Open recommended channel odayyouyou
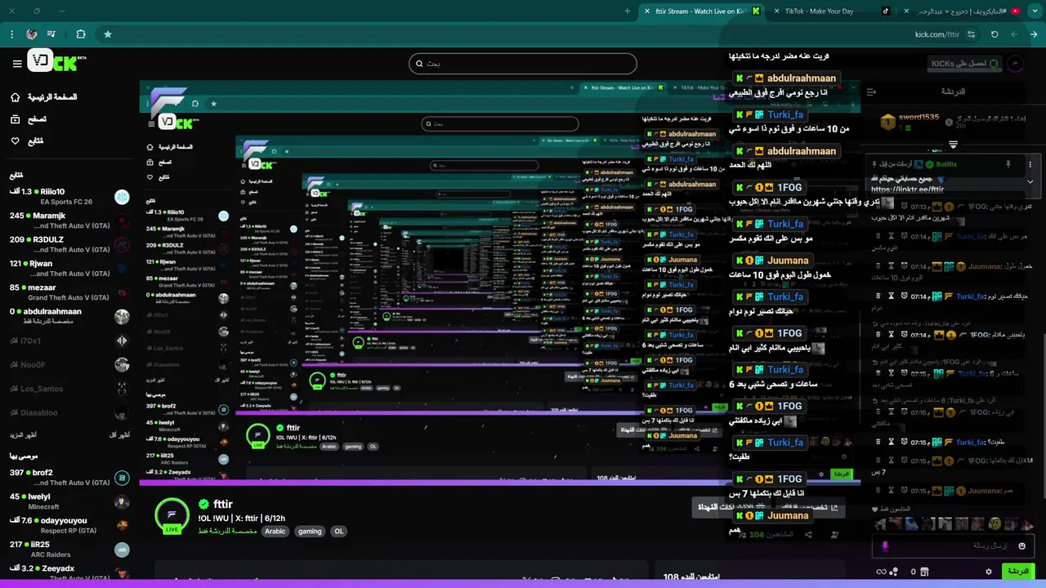 pyautogui.click(x=69, y=525)
